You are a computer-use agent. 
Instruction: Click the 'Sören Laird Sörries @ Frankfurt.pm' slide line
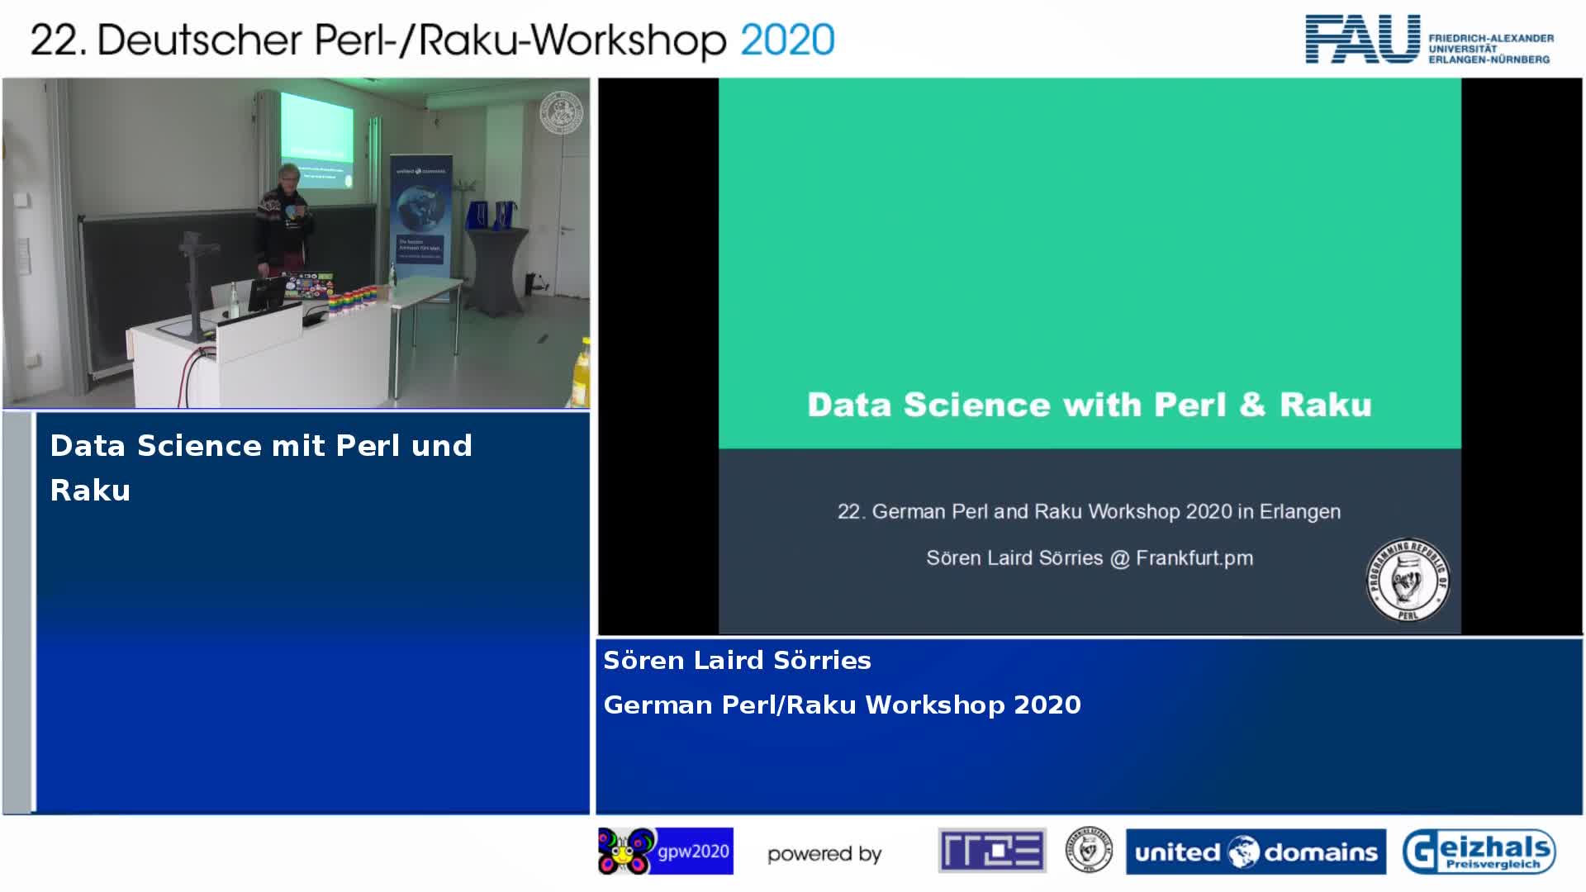[x=1089, y=558]
